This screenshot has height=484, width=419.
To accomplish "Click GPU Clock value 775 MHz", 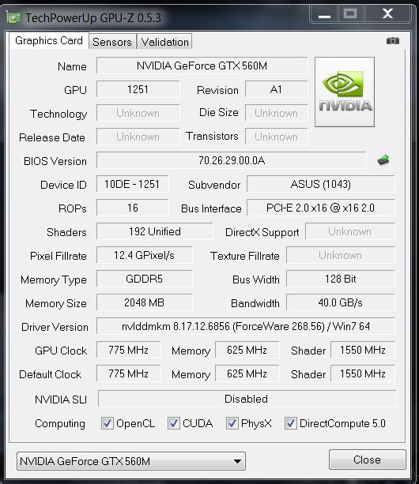I will pyautogui.click(x=128, y=350).
